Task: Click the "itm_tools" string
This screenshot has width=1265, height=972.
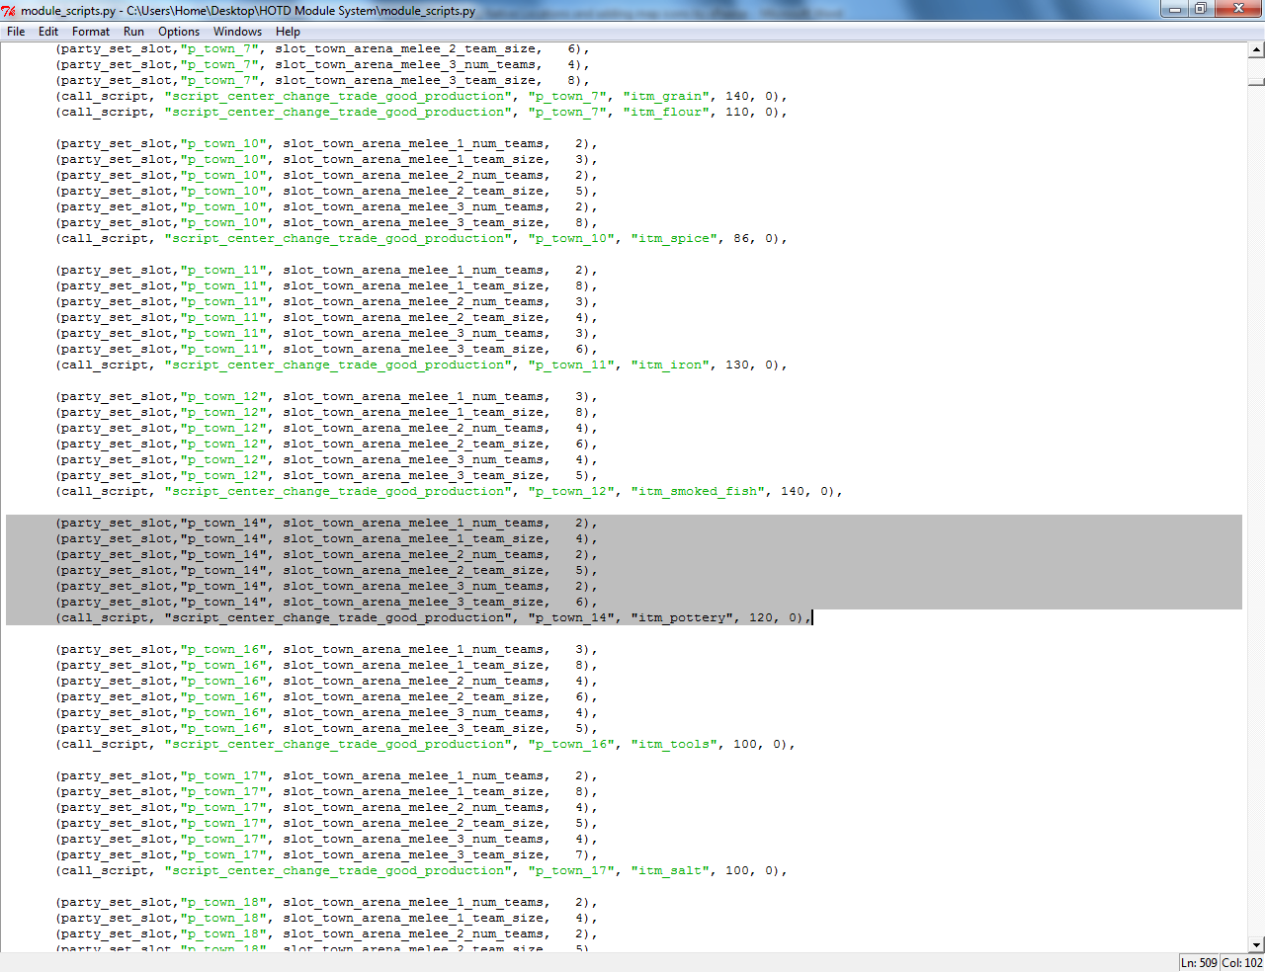Action: pos(674,745)
